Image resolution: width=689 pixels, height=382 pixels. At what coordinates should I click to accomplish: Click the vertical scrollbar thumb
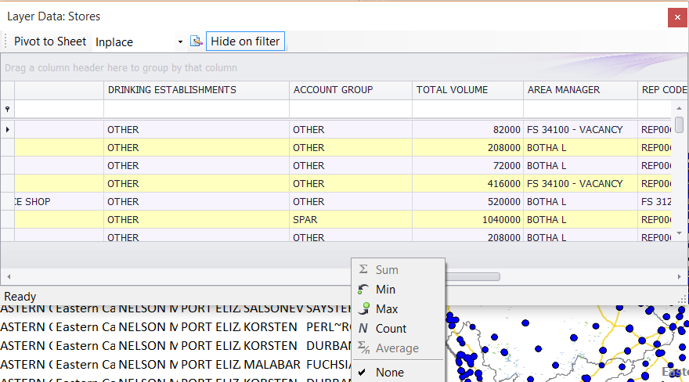click(x=679, y=125)
